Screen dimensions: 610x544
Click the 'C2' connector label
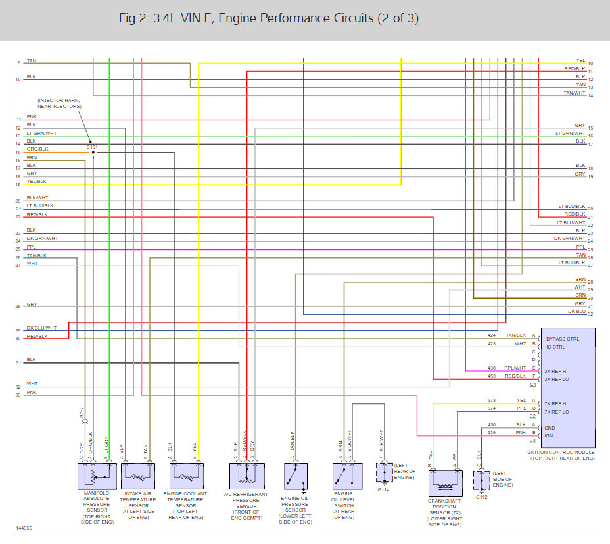point(532,416)
